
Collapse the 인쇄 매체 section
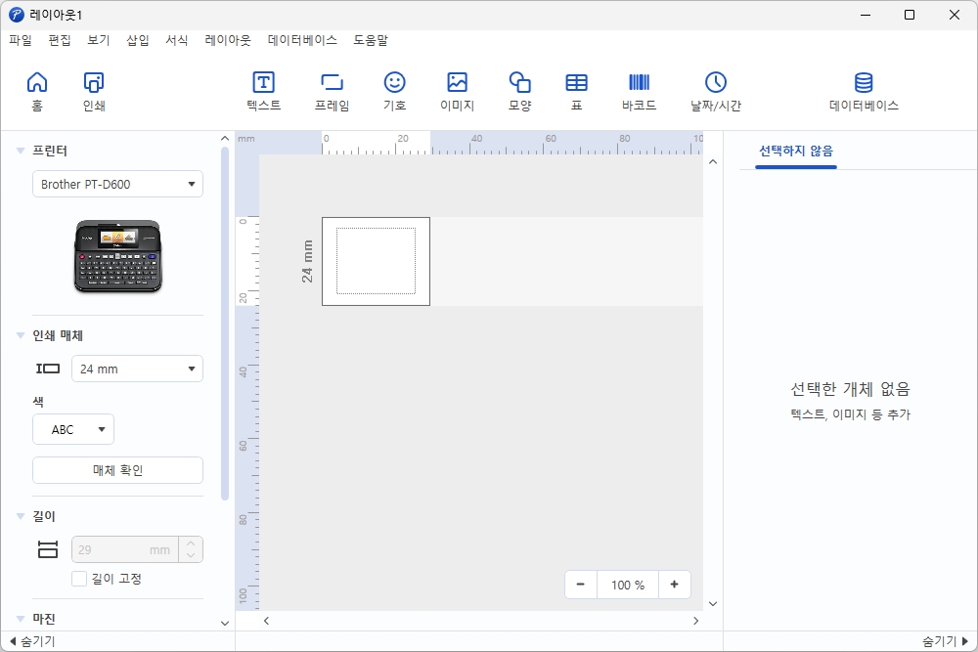click(20, 335)
